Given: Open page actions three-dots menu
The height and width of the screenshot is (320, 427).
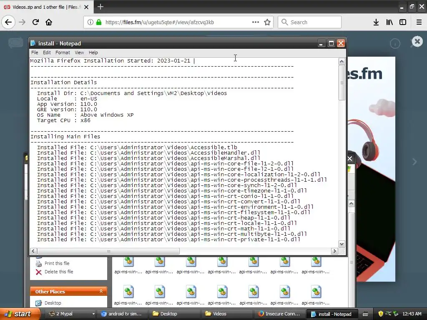Looking at the screenshot, I should 256,22.
